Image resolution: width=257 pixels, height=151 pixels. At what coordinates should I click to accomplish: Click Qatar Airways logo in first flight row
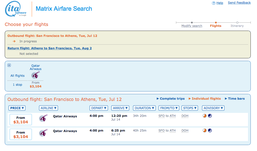tap(43, 118)
